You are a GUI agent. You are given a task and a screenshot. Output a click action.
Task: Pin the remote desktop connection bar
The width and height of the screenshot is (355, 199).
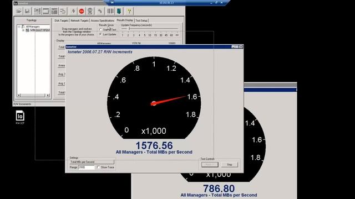point(112,2)
